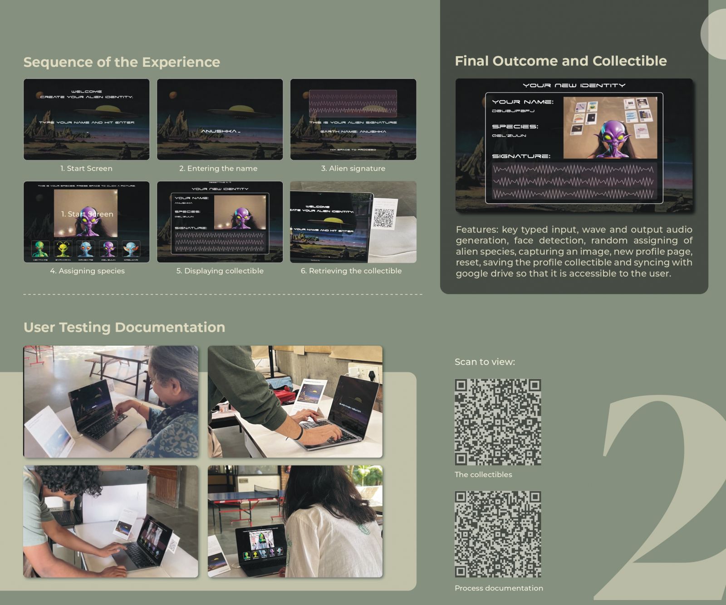The width and height of the screenshot is (726, 605).
Task: Click the 'Final Outcome and Collectible' heading
Action: click(561, 61)
